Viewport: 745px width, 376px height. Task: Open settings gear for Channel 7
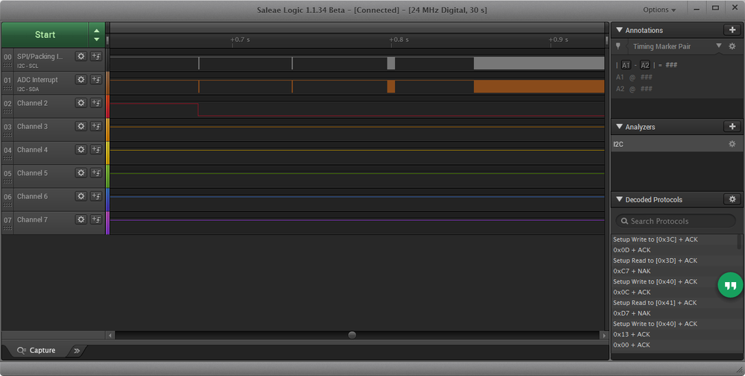coord(81,219)
